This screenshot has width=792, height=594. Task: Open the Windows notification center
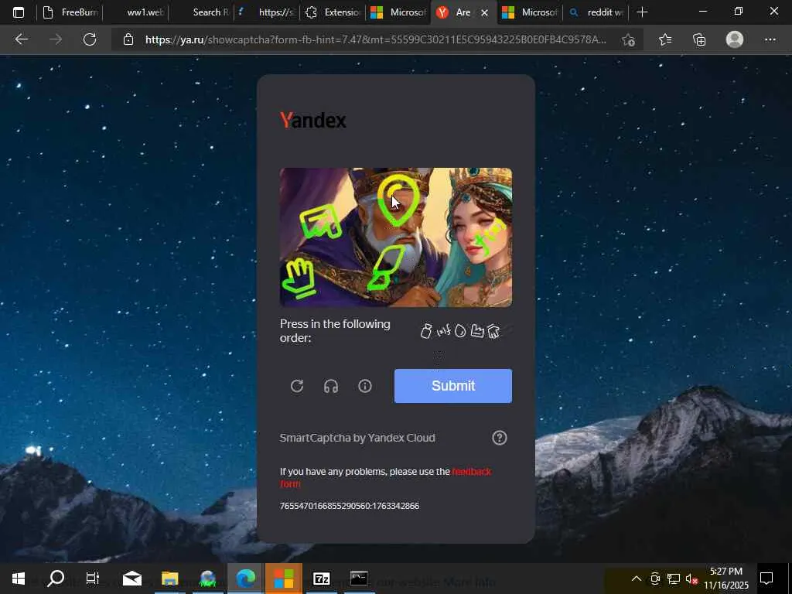(766, 579)
